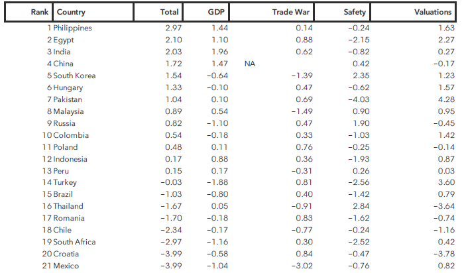Click the Rank column header
Screen dimensions: 464x273
point(40,12)
